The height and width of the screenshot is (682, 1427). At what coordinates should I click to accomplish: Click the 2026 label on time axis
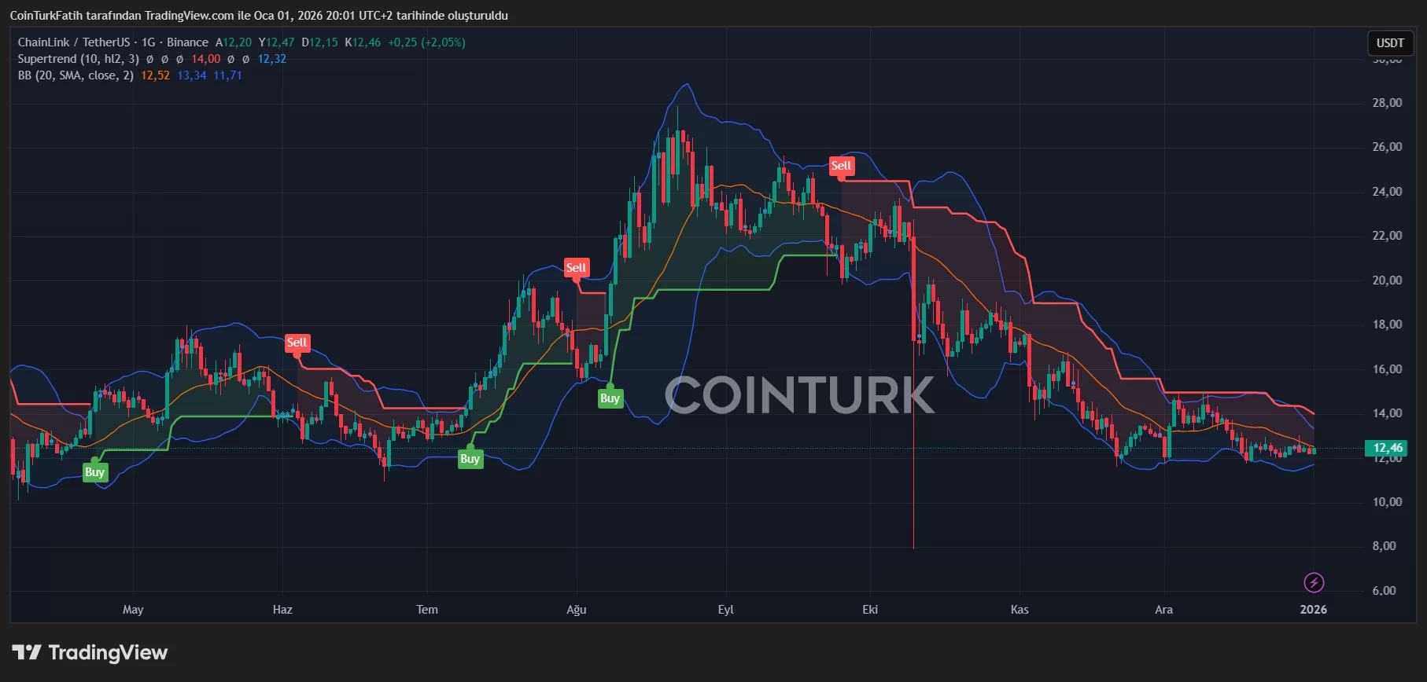(x=1314, y=610)
